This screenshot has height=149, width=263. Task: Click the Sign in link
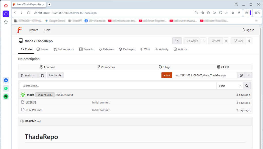[x=248, y=30]
